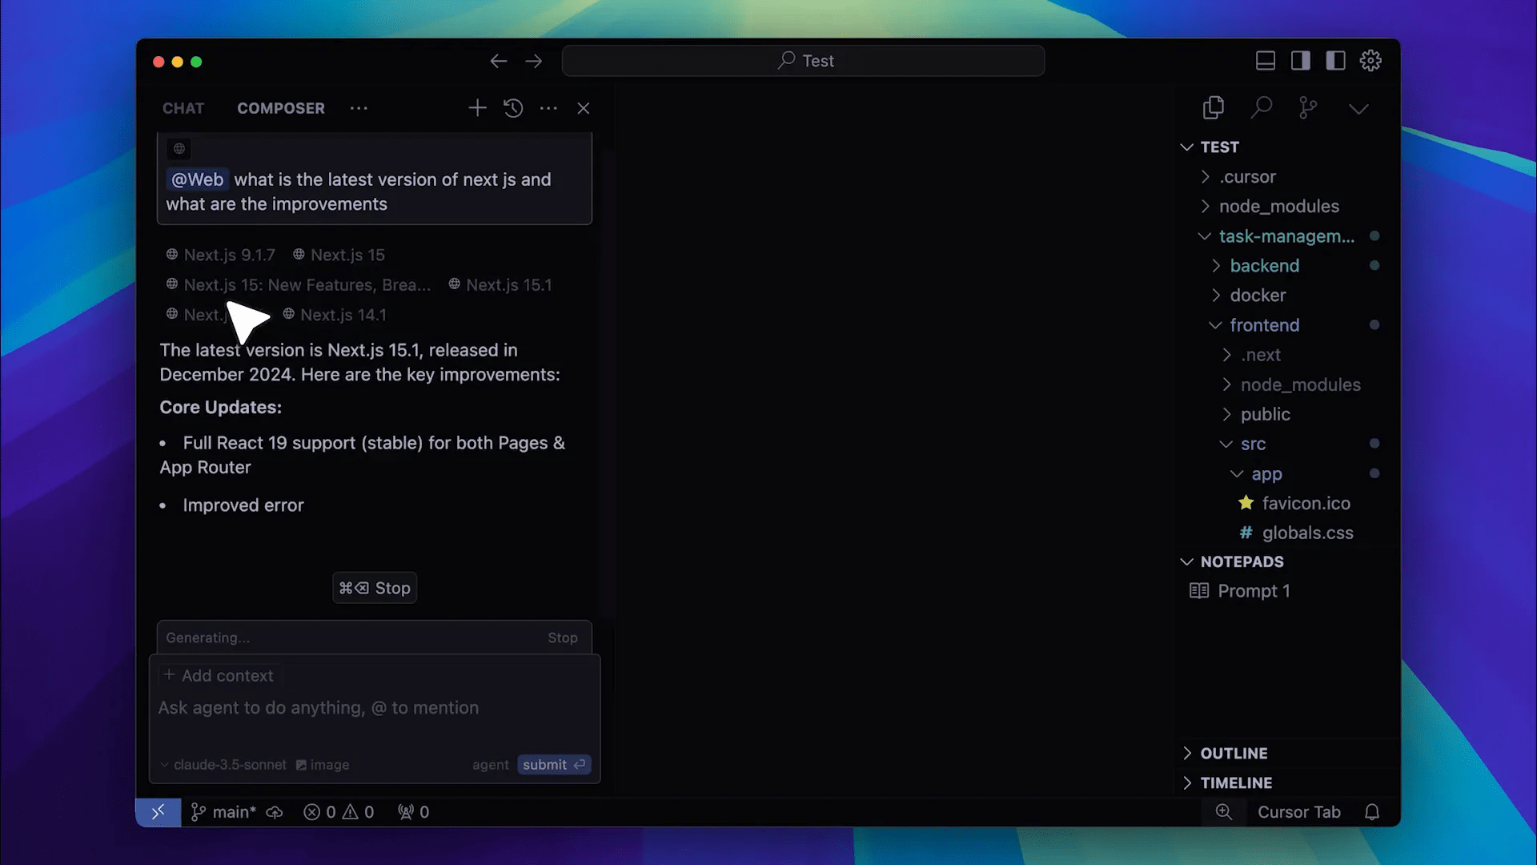Open more options next to history icon
Viewport: 1537px width, 865px height.
coord(548,108)
